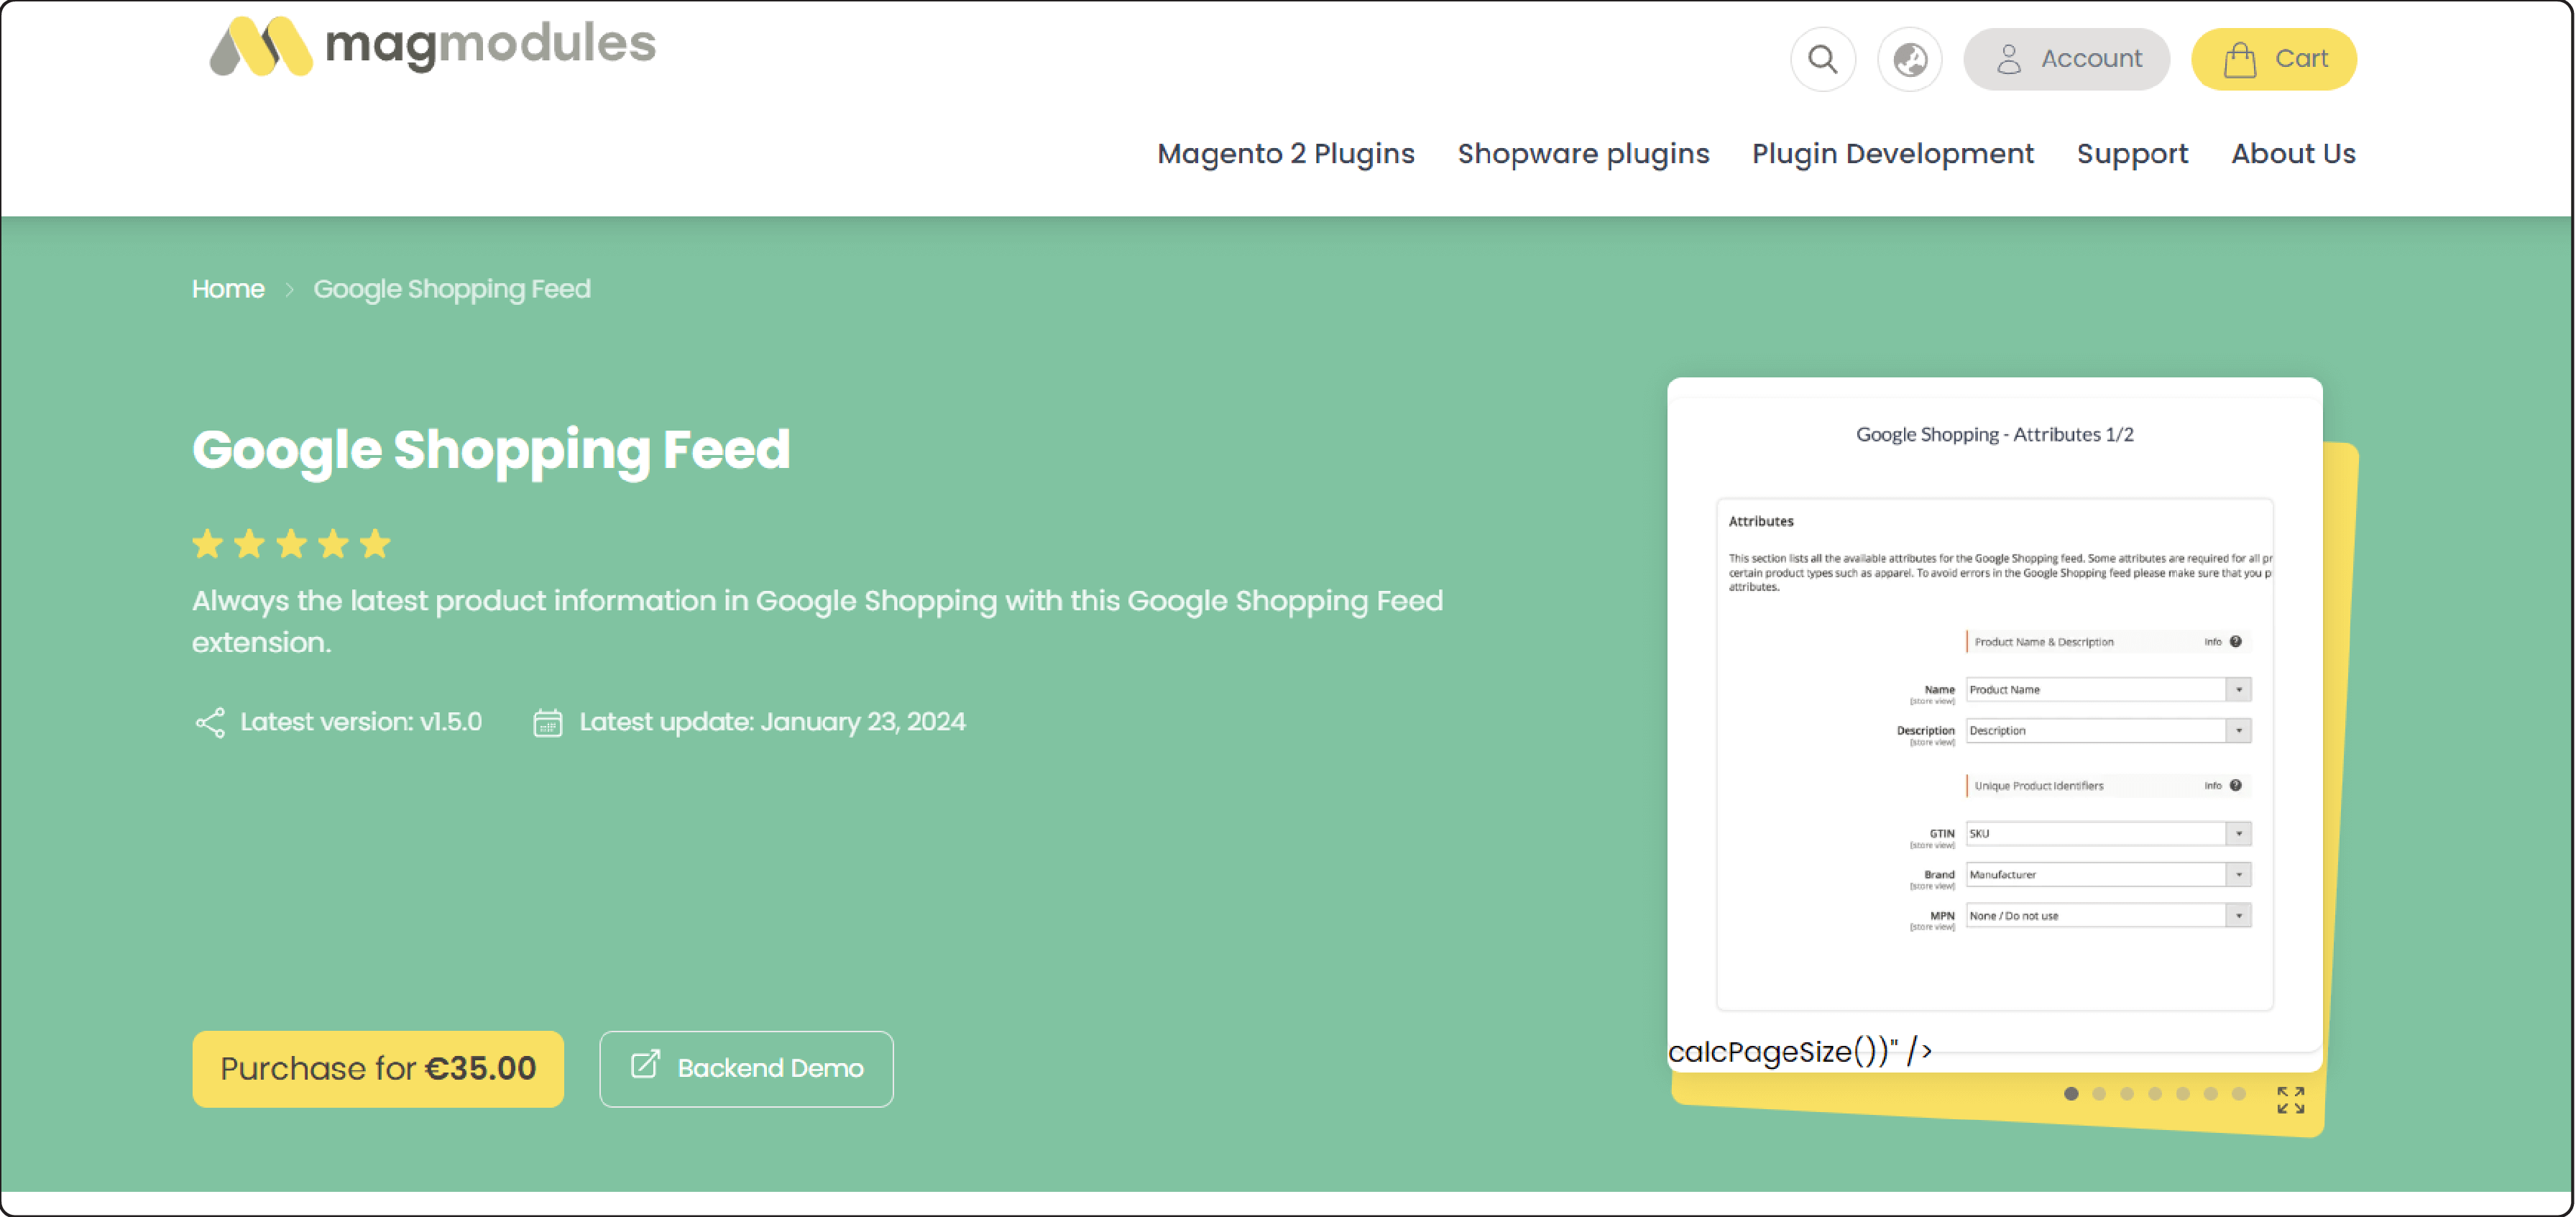Screen dimensions: 2576x1217
Task: Click the Google Shopping Feed heading
Action: click(x=491, y=451)
